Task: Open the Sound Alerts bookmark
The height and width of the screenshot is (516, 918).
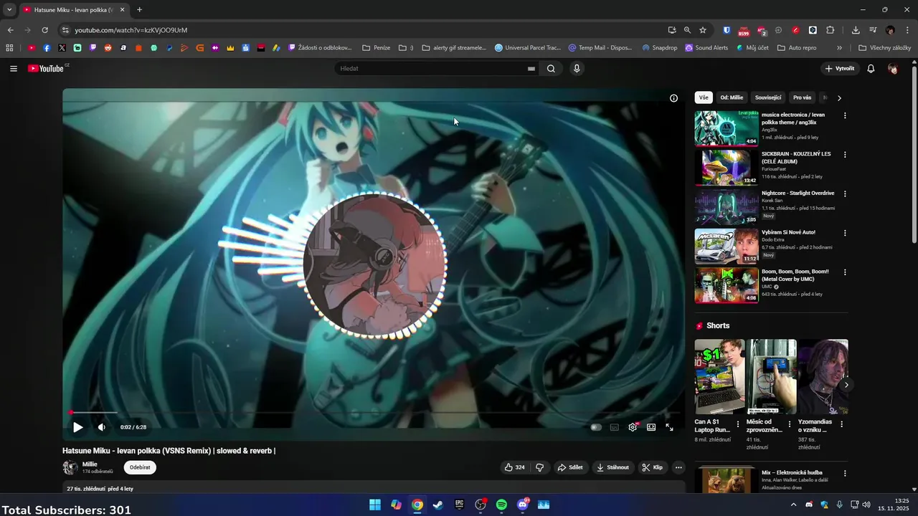Action: pos(706,48)
